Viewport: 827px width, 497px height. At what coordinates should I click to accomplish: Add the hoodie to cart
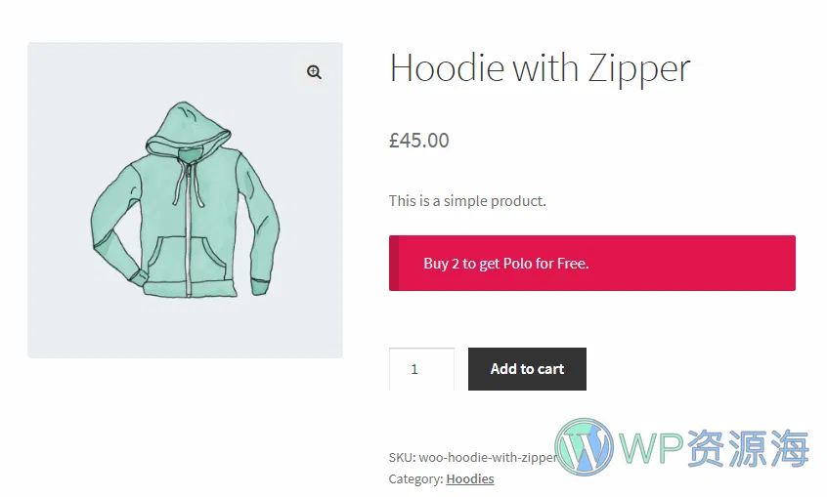click(x=527, y=369)
